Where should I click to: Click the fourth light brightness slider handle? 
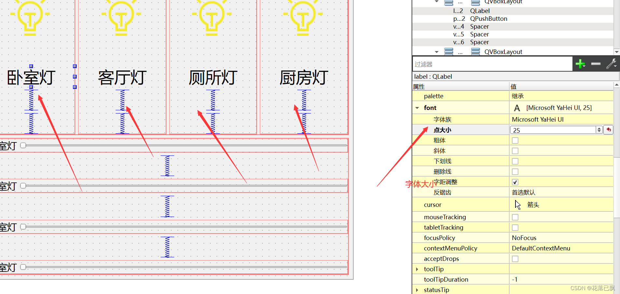[23, 267]
